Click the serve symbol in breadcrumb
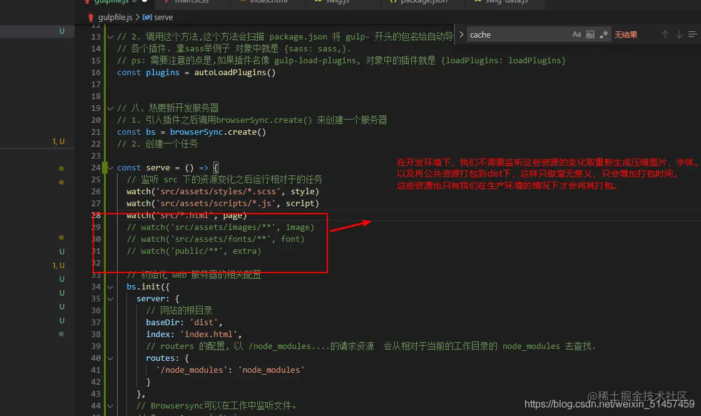This screenshot has height=416, width=701. tap(163, 17)
